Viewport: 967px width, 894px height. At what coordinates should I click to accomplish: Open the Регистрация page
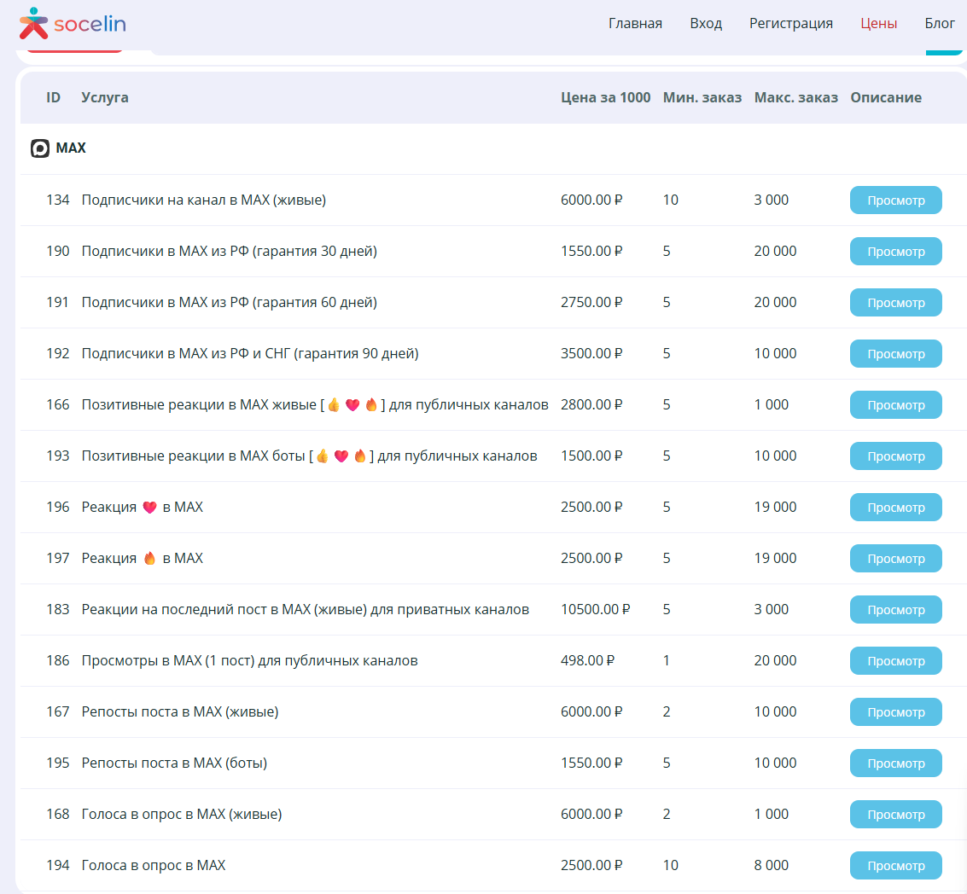tap(790, 23)
